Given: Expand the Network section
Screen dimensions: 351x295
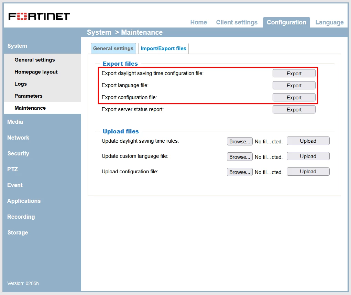Looking at the screenshot, I should pos(18,138).
